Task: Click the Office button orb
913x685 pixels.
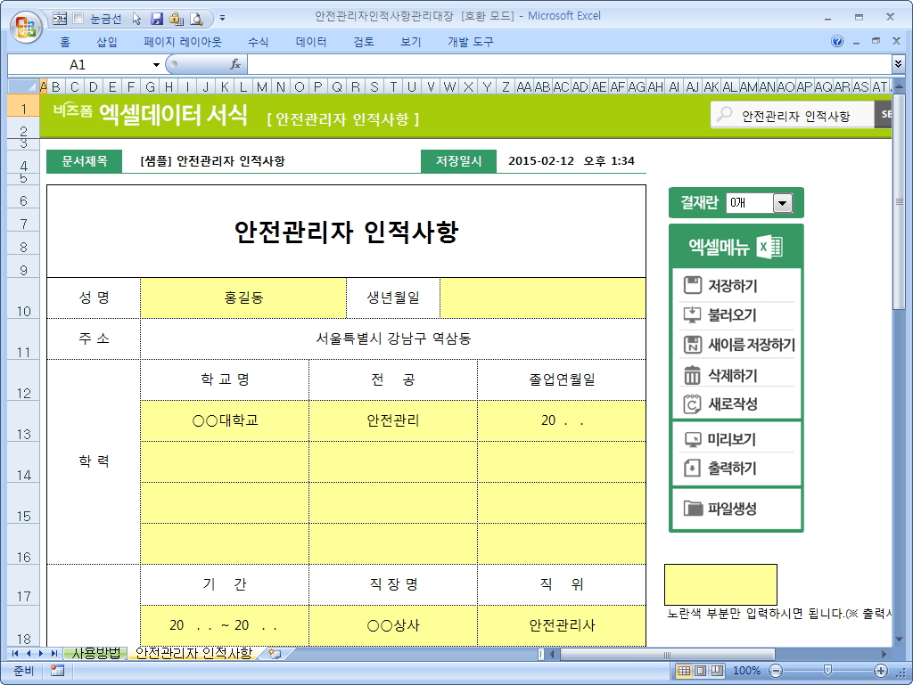Action: 25,25
